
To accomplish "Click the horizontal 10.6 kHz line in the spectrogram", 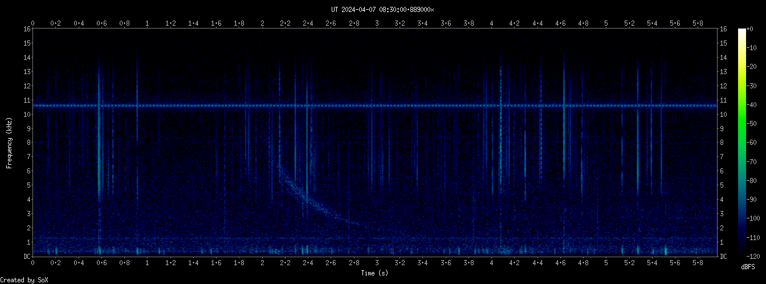I will 399,106.
